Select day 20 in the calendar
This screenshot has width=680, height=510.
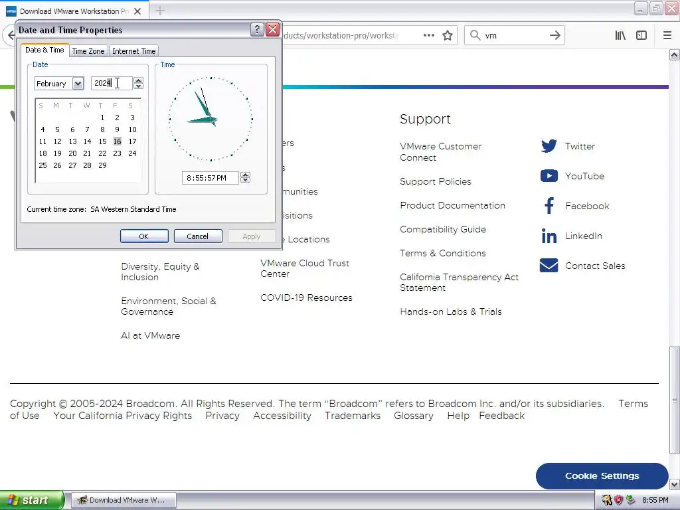tap(72, 153)
